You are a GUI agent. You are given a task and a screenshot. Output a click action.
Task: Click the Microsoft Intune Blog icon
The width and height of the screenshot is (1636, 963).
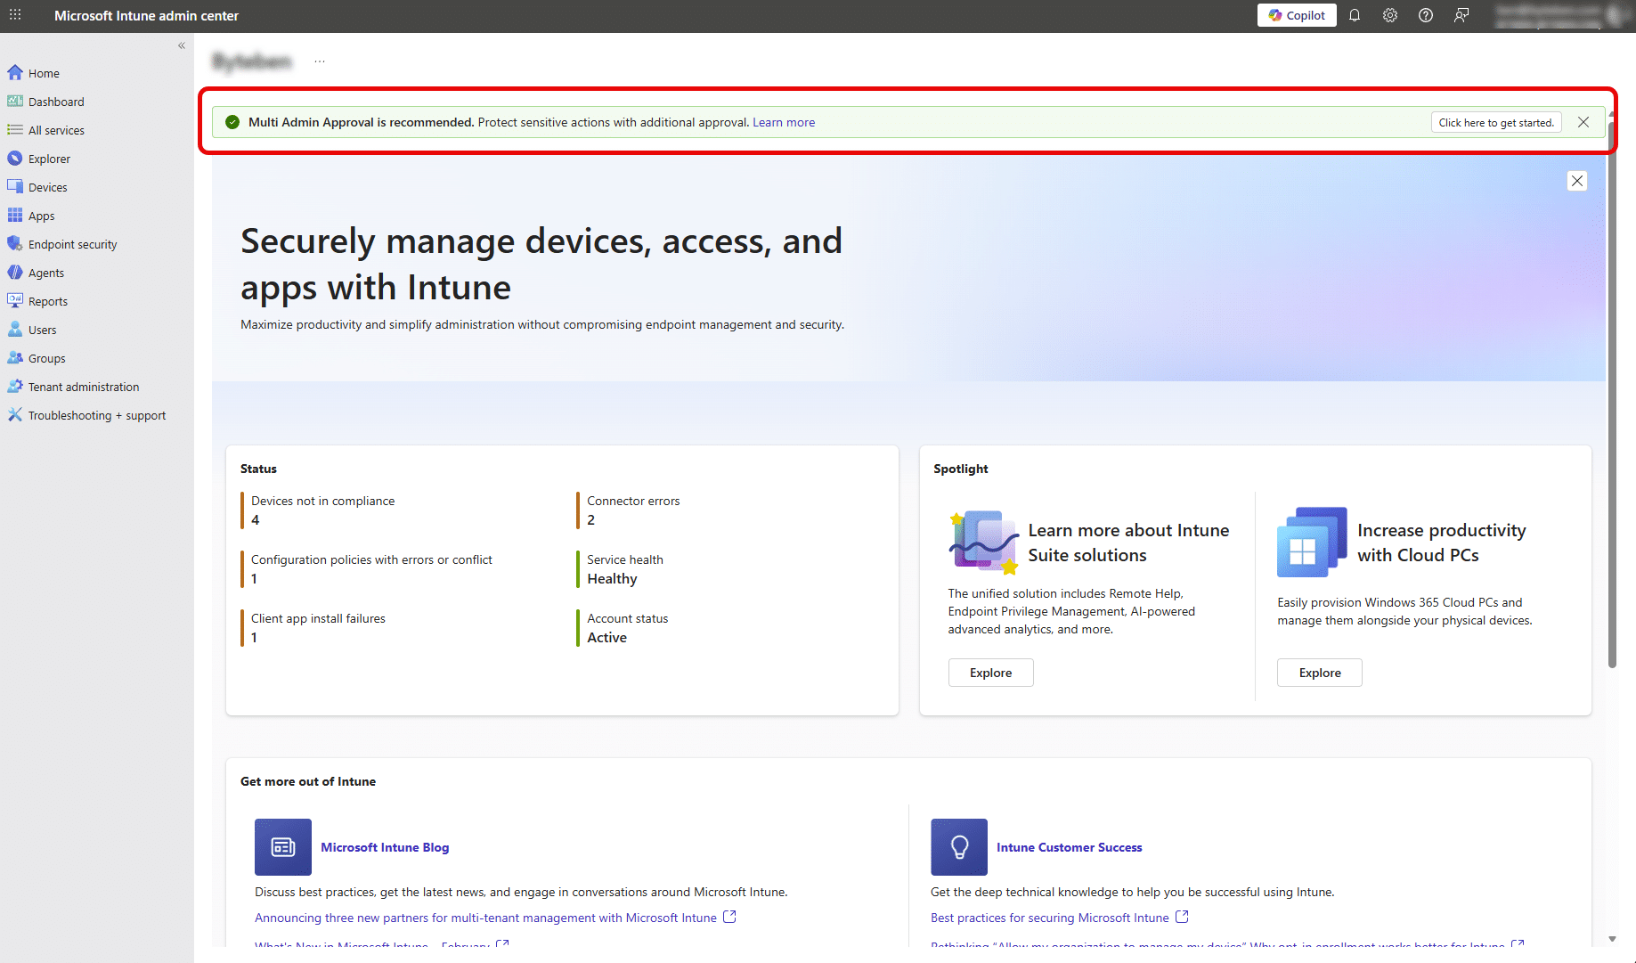(x=283, y=847)
